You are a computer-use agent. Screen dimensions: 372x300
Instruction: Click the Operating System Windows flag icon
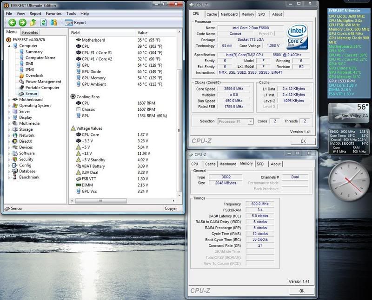point(15,106)
